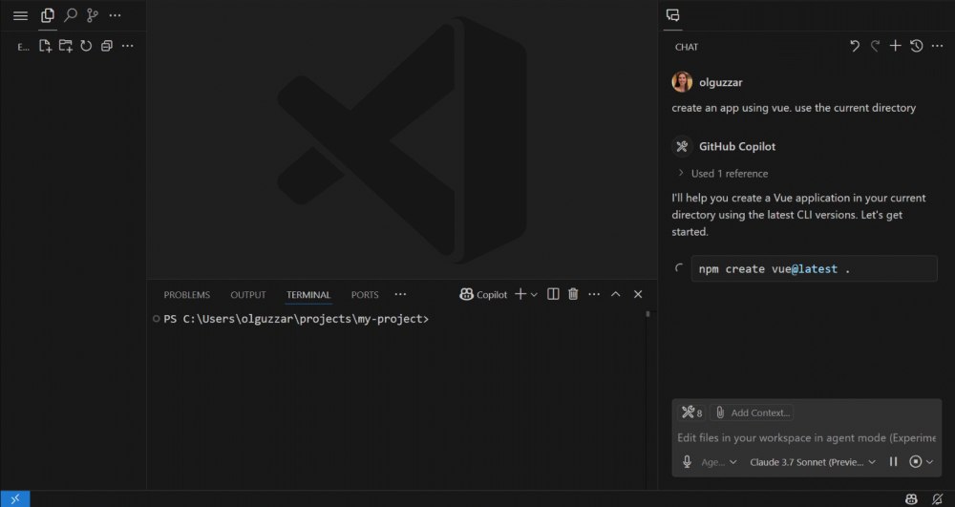Click the CHAT panel title
Viewport: 955px width, 507px height.
[687, 47]
